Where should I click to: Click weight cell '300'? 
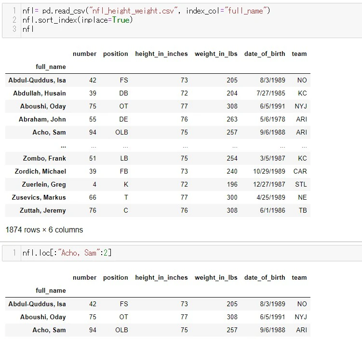[232, 197]
